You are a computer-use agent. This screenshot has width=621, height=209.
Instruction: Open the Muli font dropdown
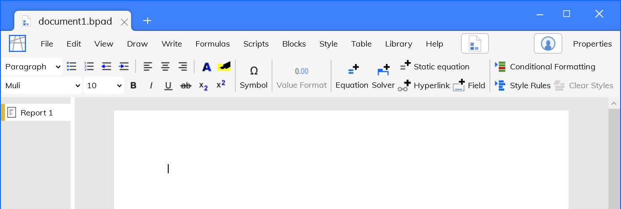(42, 85)
